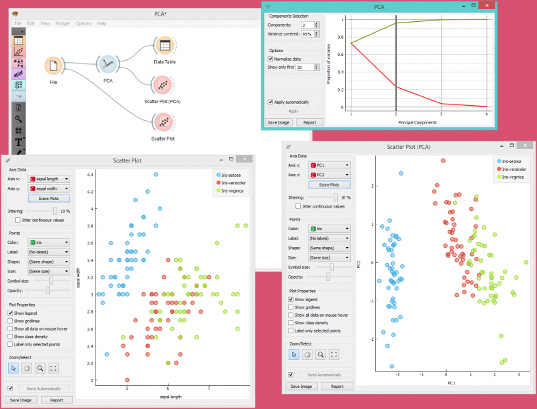Image resolution: width=537 pixels, height=409 pixels.
Task: Open Regression category in purple sidebar icon
Action: [x=18, y=74]
